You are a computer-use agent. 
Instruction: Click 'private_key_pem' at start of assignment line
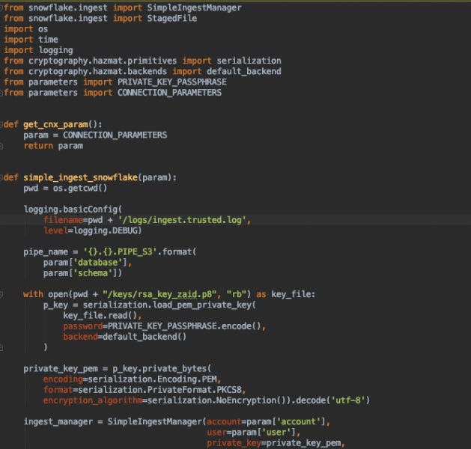tap(61, 369)
